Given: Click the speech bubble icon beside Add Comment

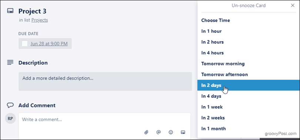Looking at the screenshot, I should (10, 105).
